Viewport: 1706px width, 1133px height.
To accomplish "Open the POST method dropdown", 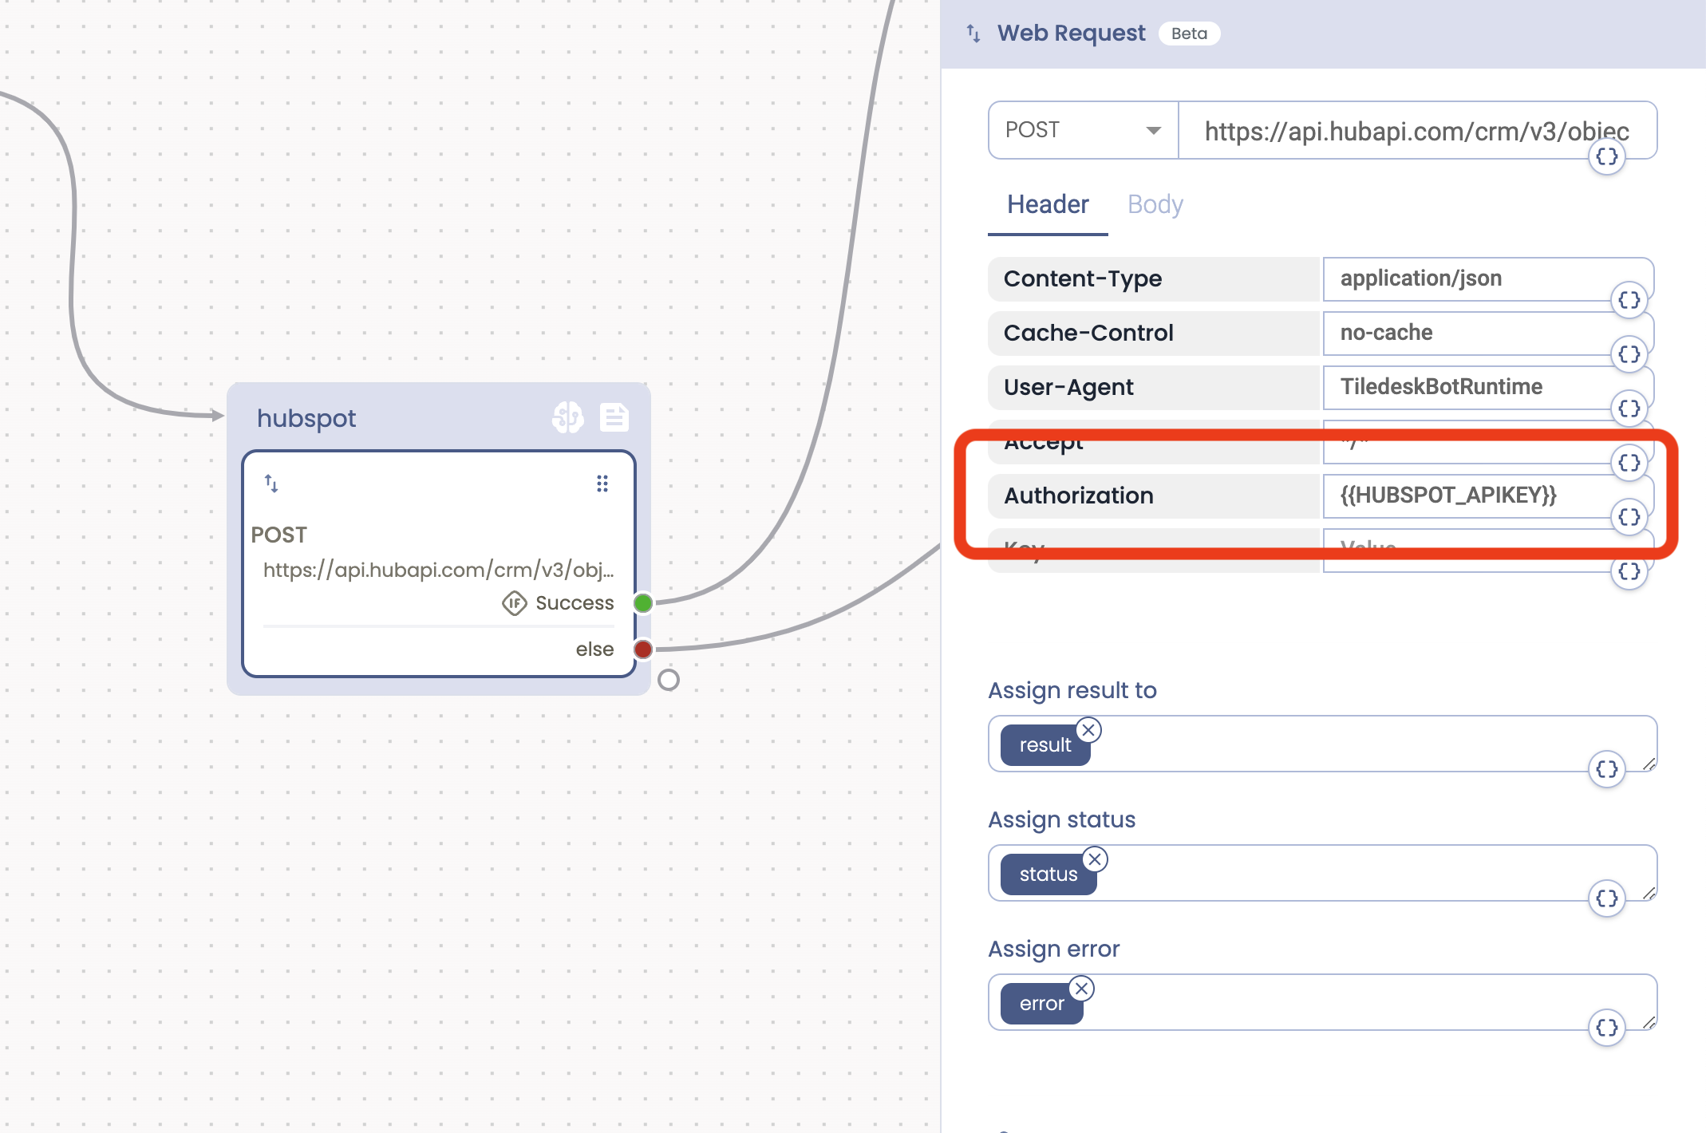I will click(1083, 130).
